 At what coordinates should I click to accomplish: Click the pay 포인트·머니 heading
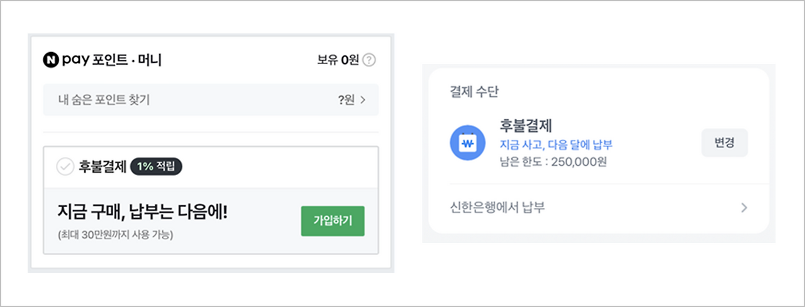coord(112,60)
